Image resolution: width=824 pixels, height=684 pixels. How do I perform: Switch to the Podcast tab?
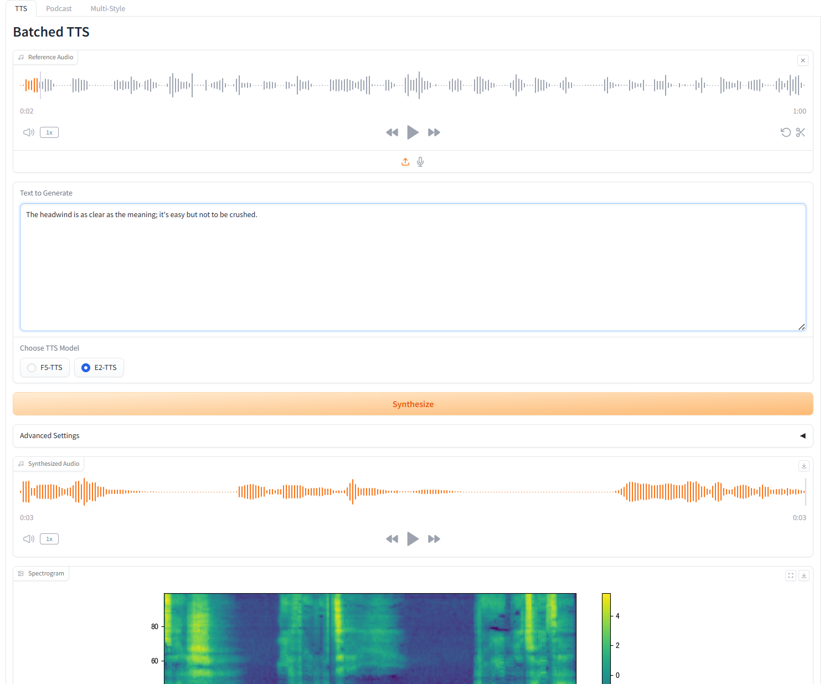59,9
